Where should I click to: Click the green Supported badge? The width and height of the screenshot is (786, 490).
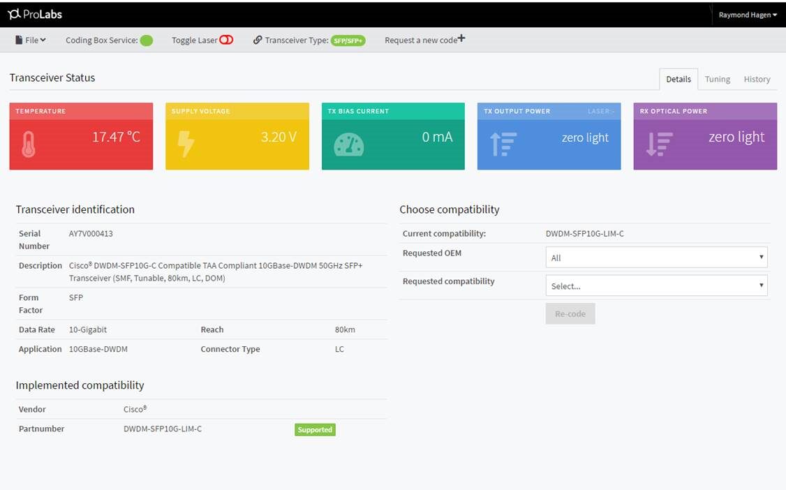coord(315,430)
